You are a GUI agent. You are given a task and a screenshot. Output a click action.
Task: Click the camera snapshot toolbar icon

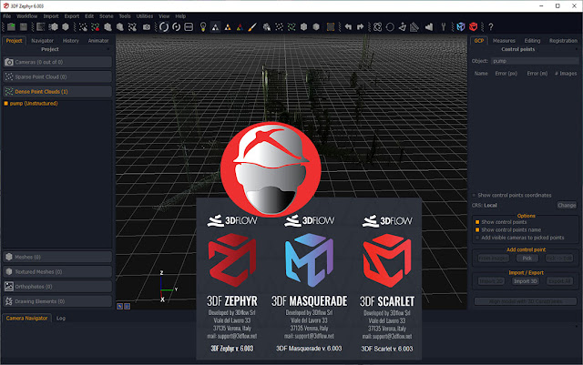[147, 27]
